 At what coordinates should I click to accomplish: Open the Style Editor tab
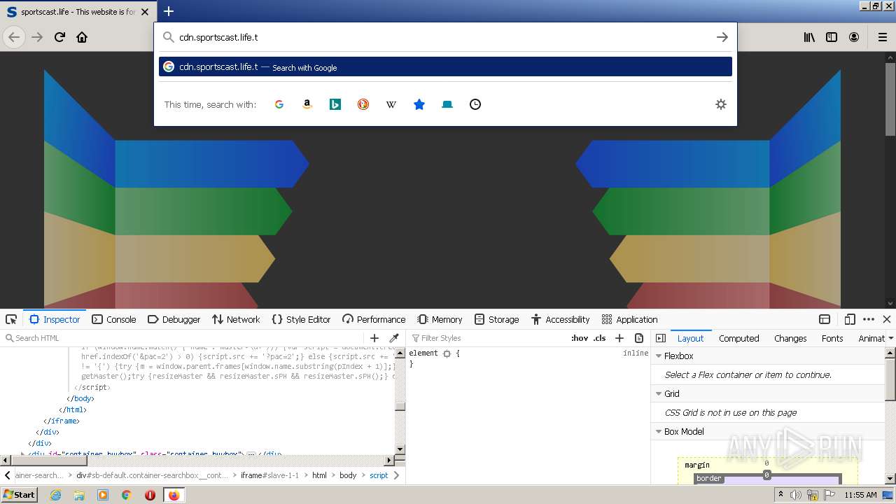(x=301, y=319)
